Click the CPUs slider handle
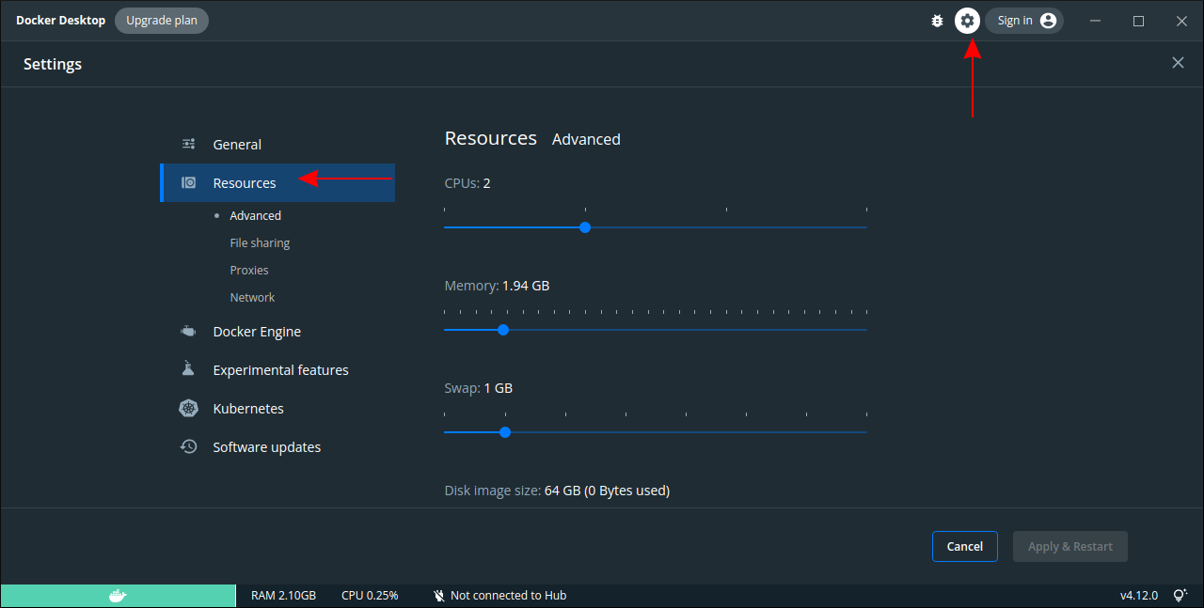Viewport: 1204px width, 608px height. (x=585, y=226)
